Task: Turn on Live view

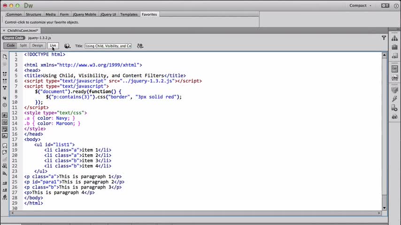Action: point(53,45)
